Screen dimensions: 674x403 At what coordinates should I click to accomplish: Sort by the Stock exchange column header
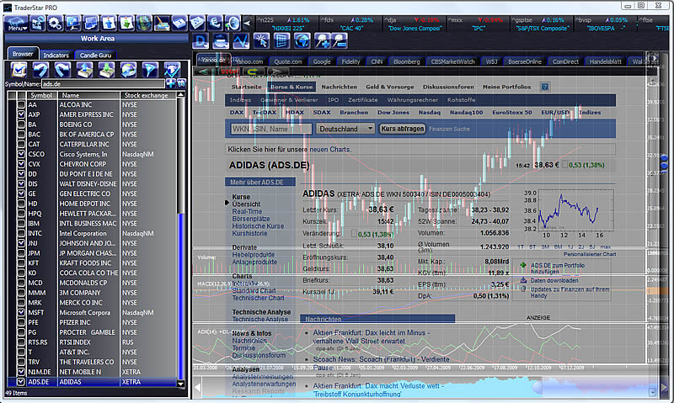pyautogui.click(x=148, y=95)
